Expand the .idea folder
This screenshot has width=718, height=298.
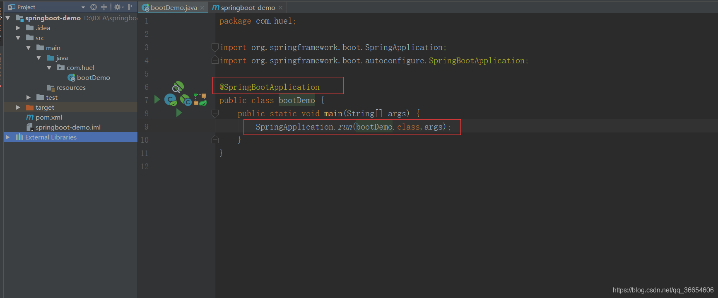tap(18, 28)
